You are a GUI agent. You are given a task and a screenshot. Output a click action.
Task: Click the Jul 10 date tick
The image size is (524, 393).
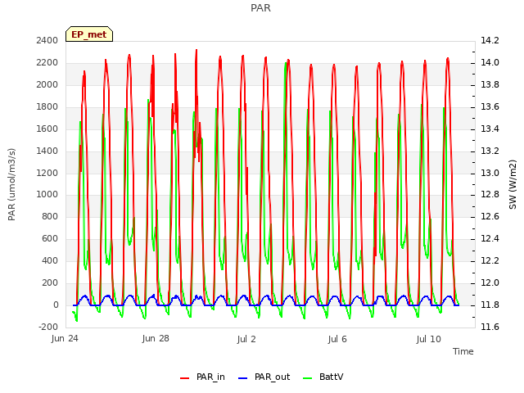429,339
